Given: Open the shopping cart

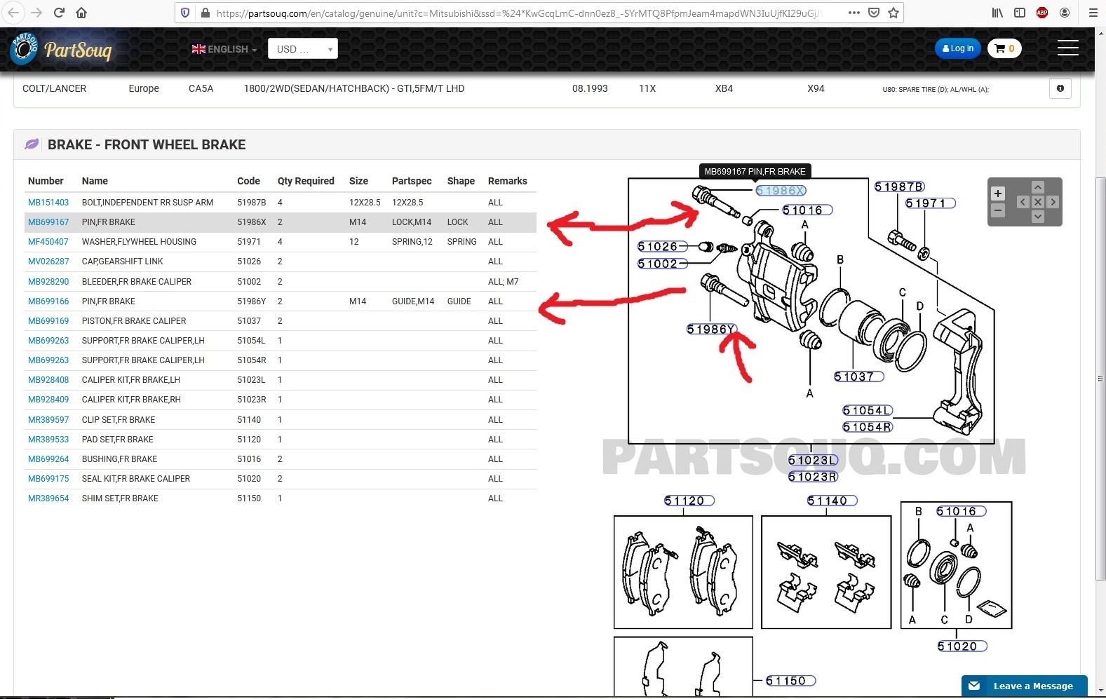Looking at the screenshot, I should pyautogui.click(x=1004, y=48).
